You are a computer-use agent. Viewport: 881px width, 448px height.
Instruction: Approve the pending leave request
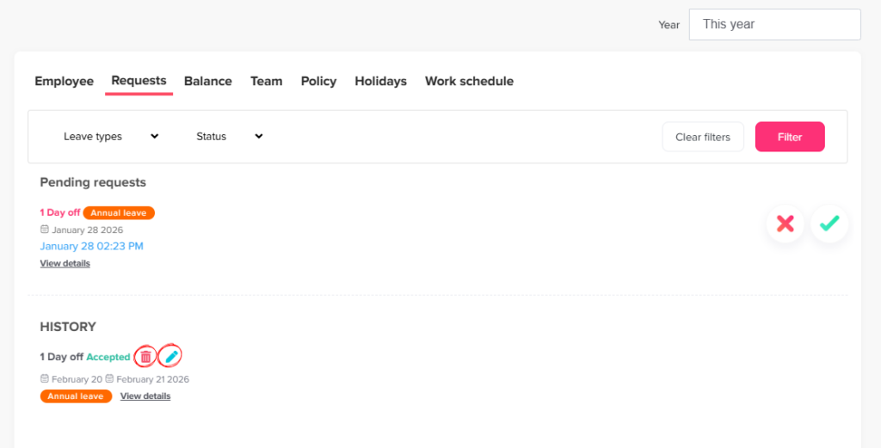coord(829,224)
